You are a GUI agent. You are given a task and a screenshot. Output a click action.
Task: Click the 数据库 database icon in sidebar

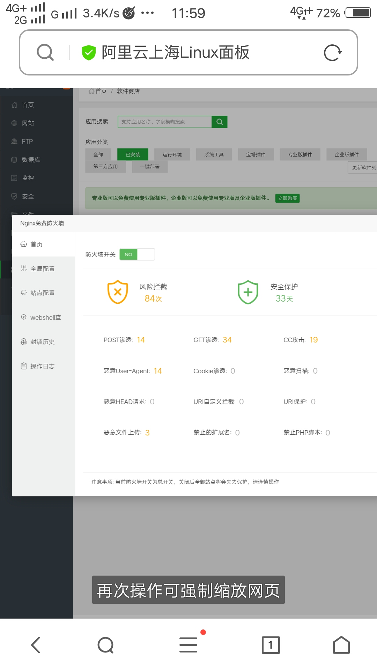(14, 159)
